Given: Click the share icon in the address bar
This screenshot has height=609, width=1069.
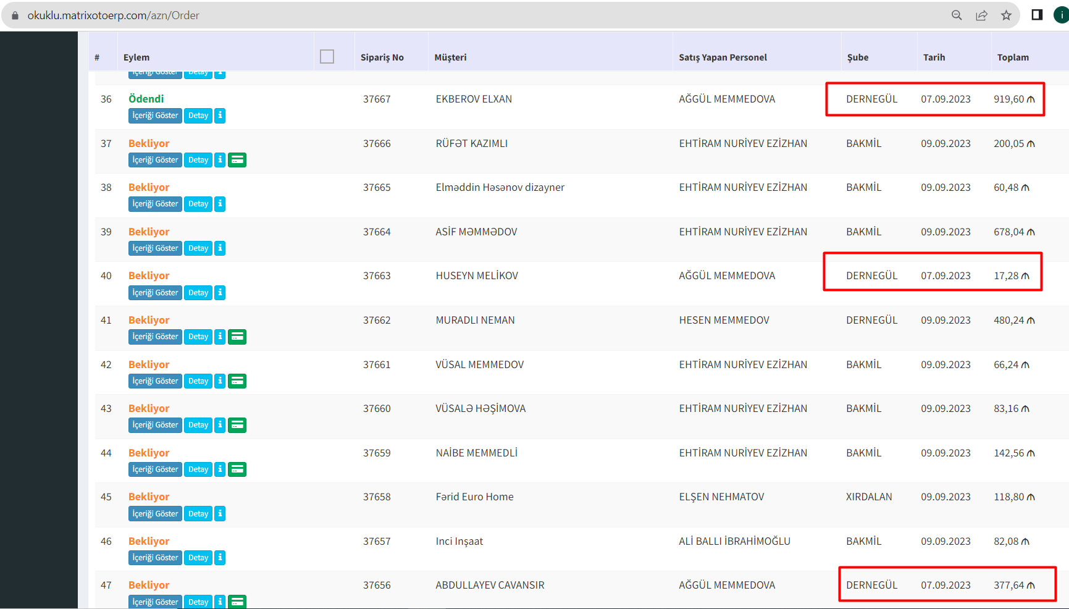Looking at the screenshot, I should [981, 15].
